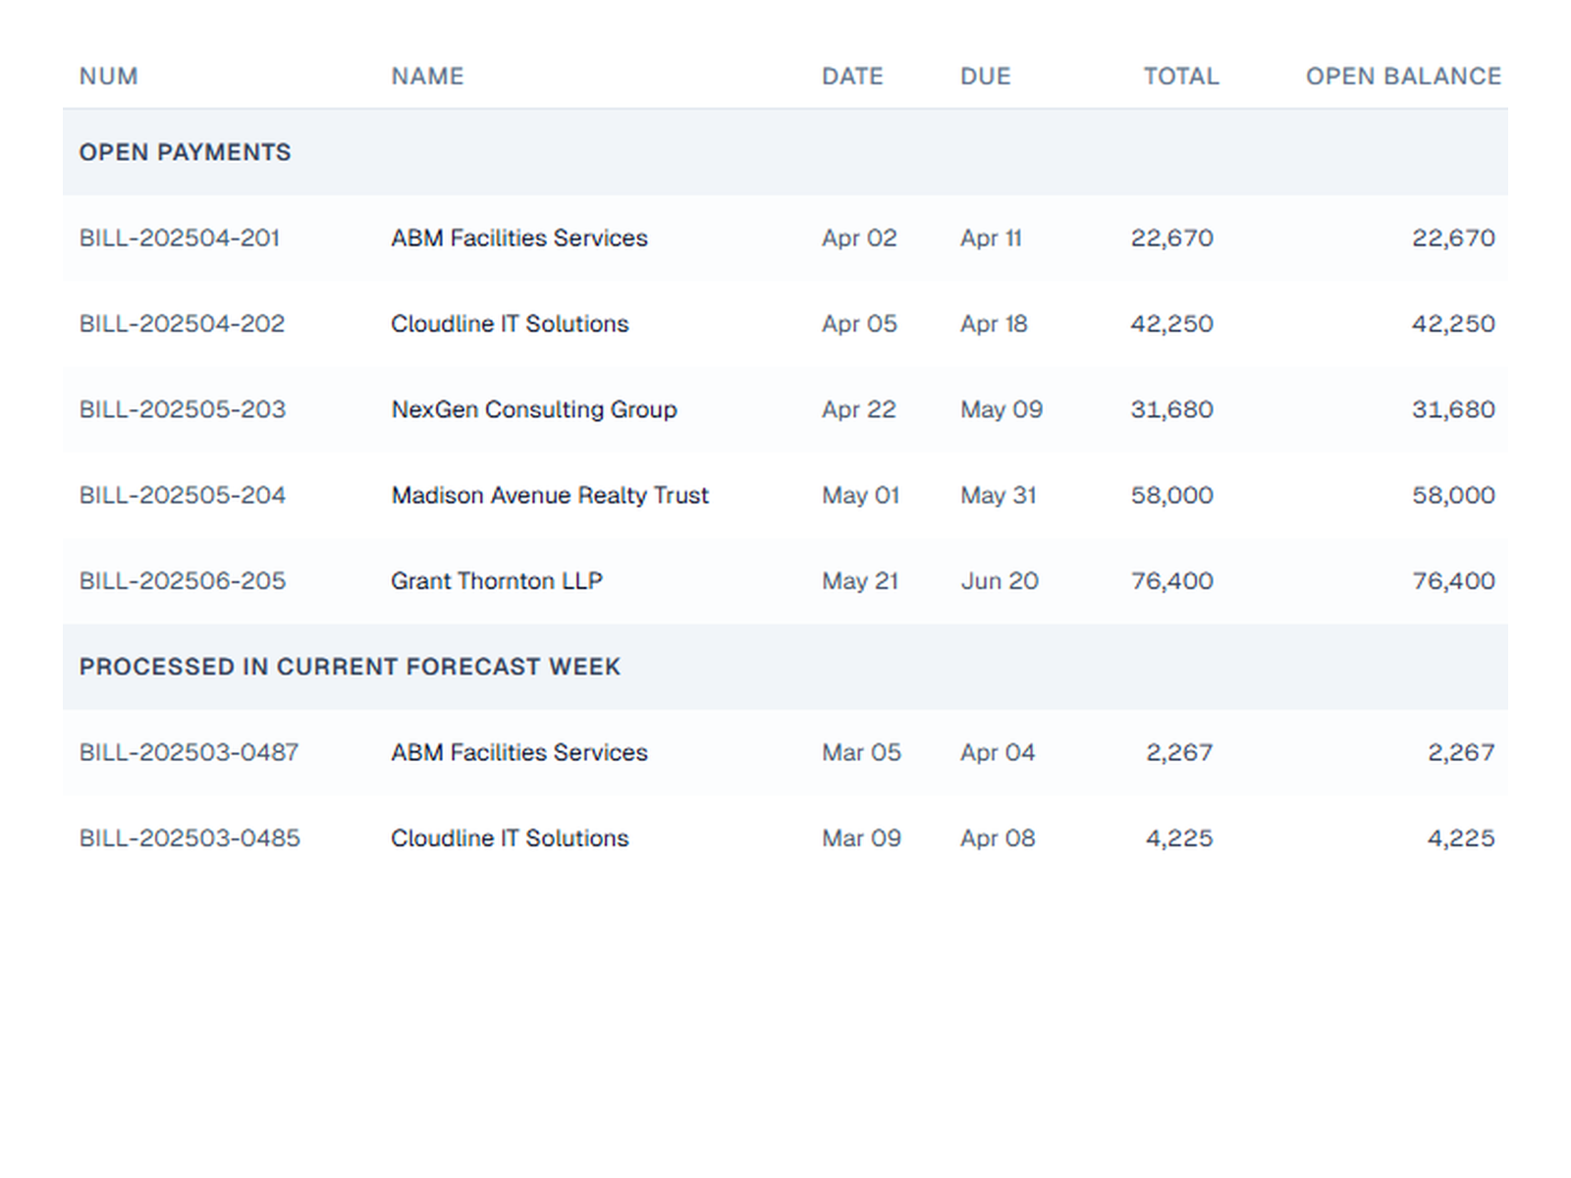Click the OPEN BALANCE column header
1571x1178 pixels.
(x=1403, y=77)
